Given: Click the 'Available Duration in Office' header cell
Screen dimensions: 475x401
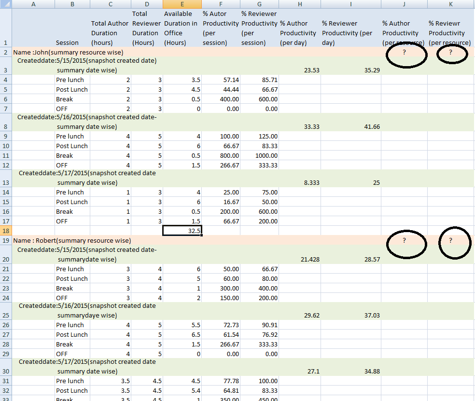Looking at the screenshot, I should (182, 28).
